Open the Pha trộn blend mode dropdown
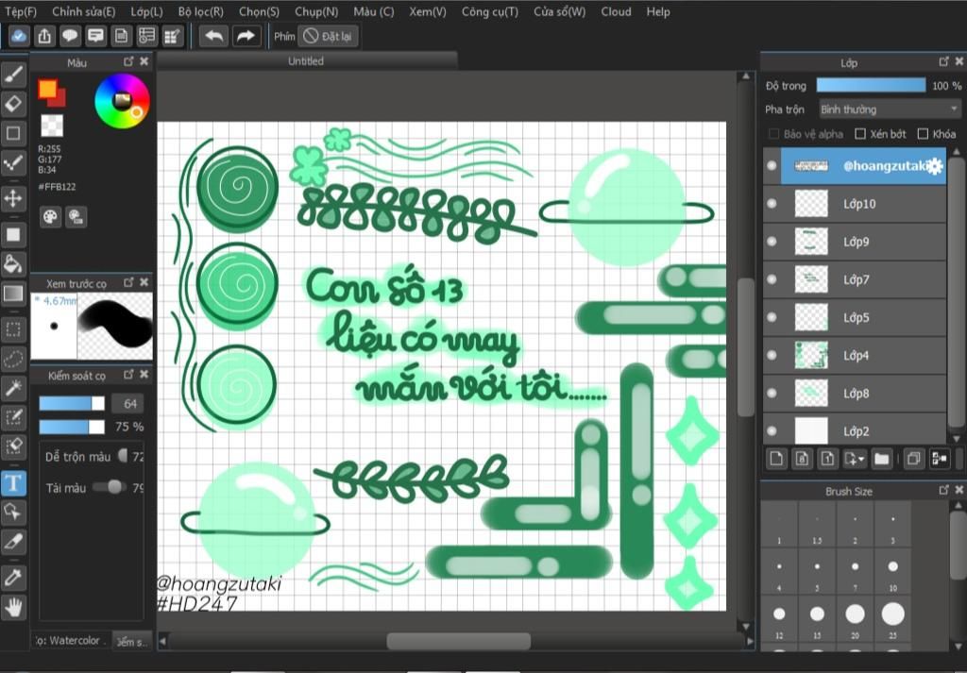Viewport: 967px width, 673px height. pos(890,109)
